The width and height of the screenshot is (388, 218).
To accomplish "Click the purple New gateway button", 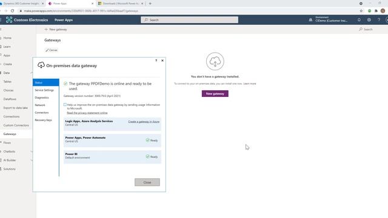I will tap(215, 94).
